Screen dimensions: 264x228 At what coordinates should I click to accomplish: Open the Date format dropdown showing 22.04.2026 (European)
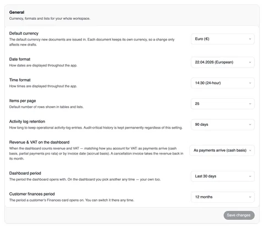point(223,62)
